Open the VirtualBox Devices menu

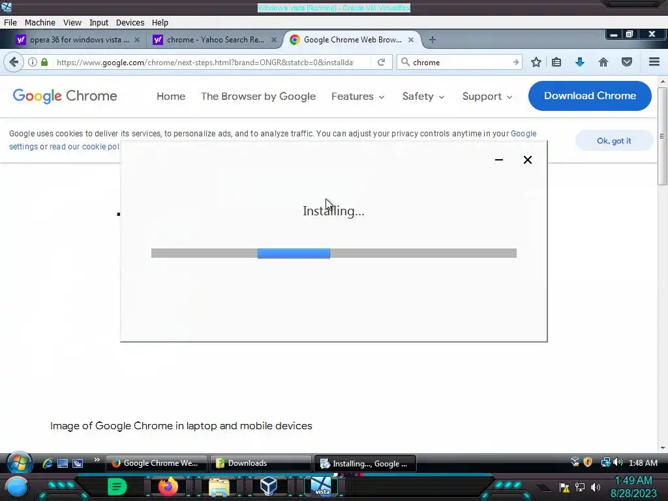[130, 23]
